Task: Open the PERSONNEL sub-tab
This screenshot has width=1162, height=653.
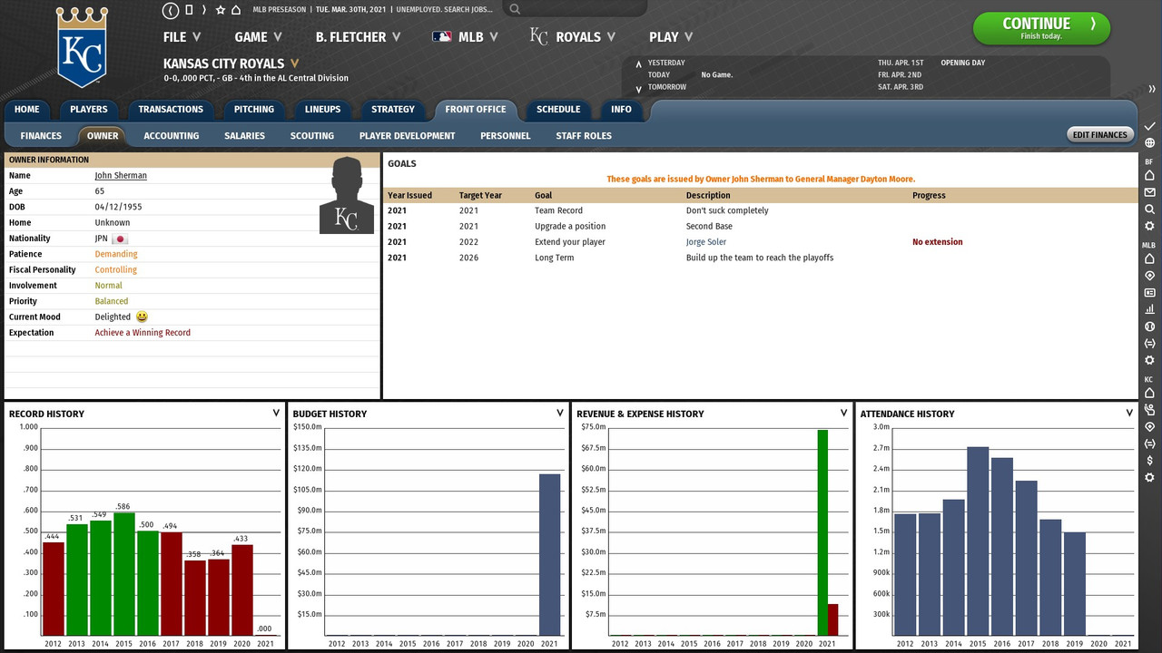Action: click(x=506, y=136)
